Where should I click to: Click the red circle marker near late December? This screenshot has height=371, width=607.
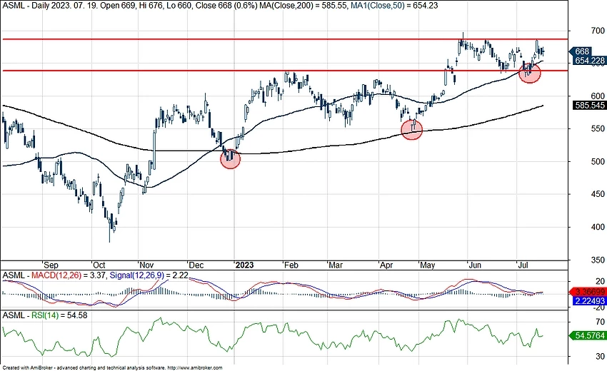pos(230,158)
